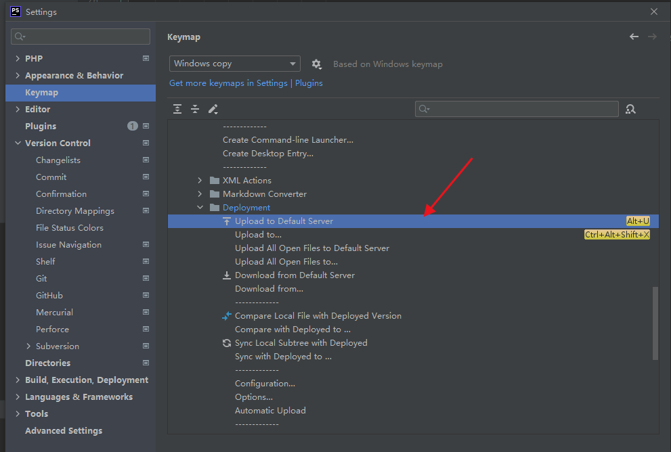671x452 pixels.
Task: Click the keymap list vertical scrollbar
Action: coord(655,323)
